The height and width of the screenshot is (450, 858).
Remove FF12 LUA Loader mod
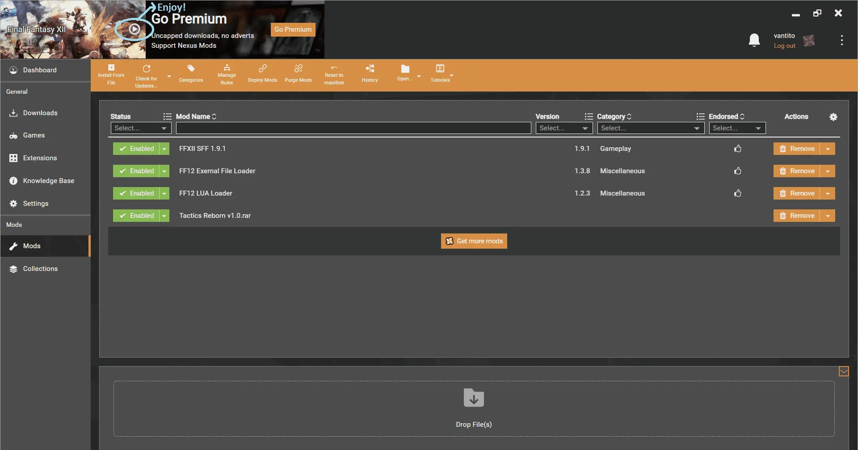(x=797, y=193)
